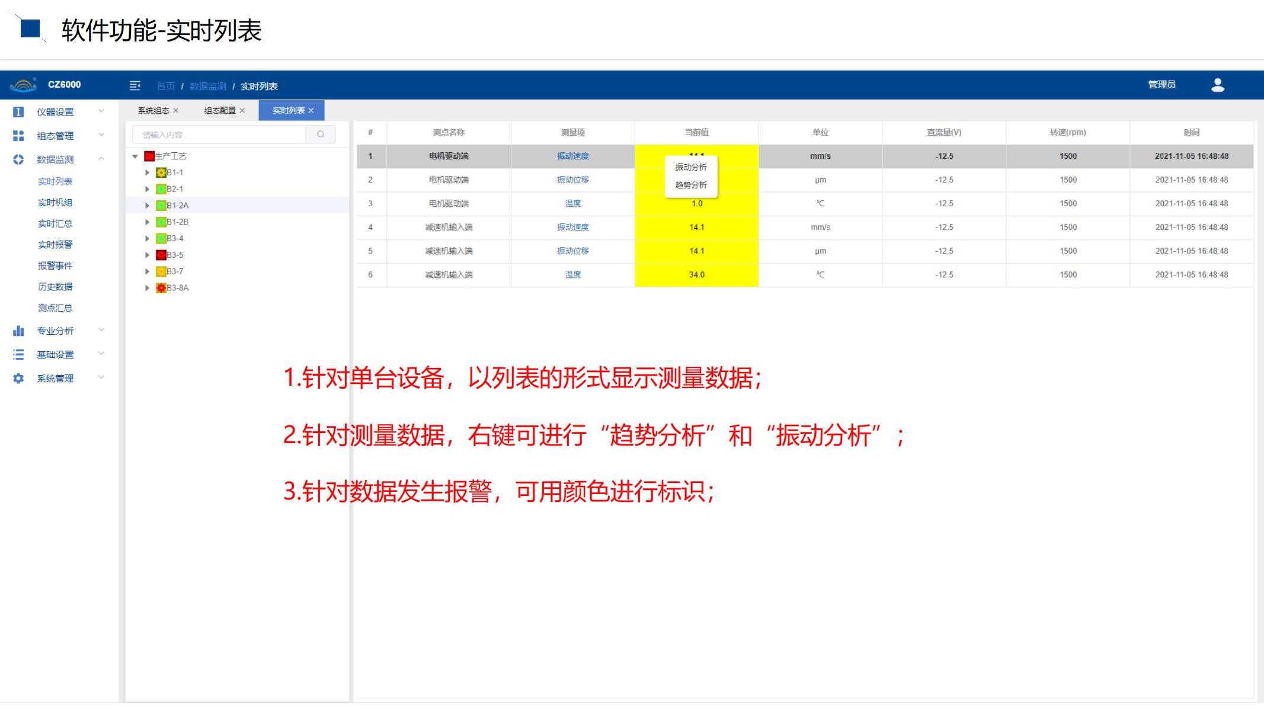Screen dimensions: 1264x711
Task: Click the yellow highlighted value 34.0
Action: click(696, 274)
